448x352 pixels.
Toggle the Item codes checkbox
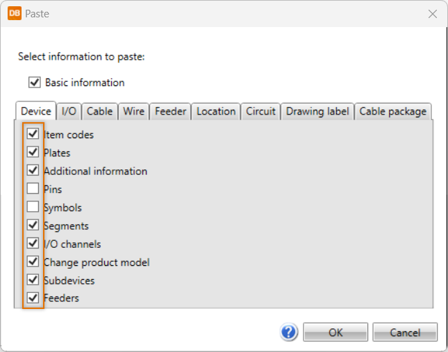tap(33, 134)
